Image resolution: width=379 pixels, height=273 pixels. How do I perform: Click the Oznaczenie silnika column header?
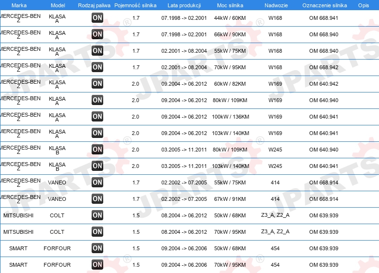point(325,5)
